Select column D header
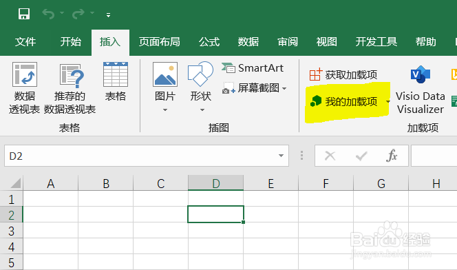This screenshot has height=270, width=457. [x=215, y=183]
